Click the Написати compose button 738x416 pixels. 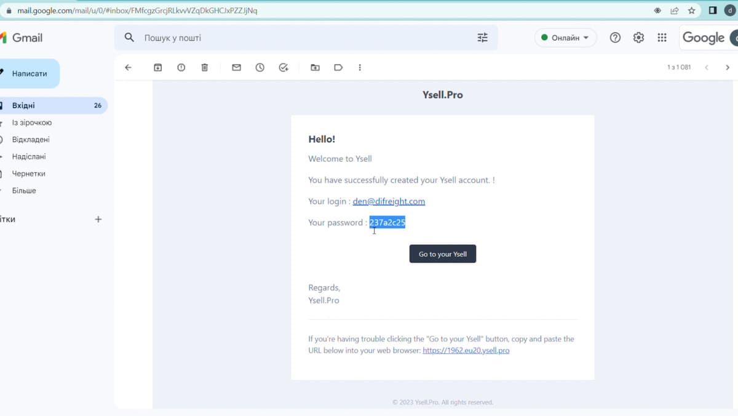point(30,74)
